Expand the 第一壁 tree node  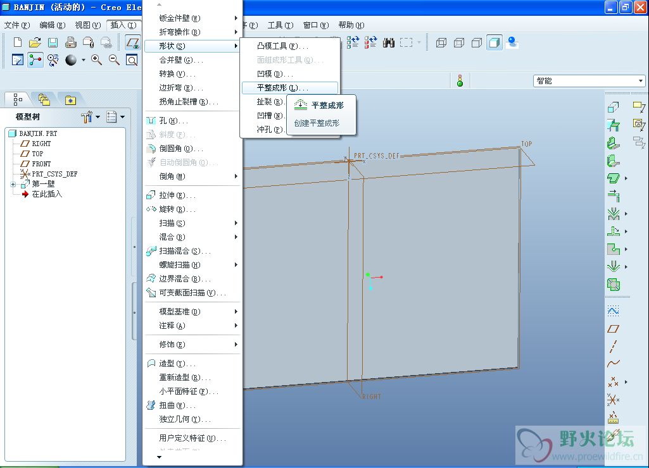[x=13, y=185]
